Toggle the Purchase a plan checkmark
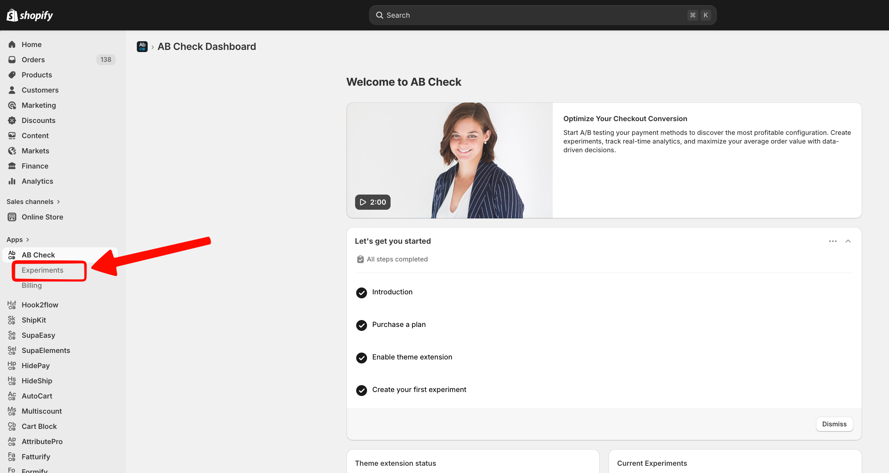This screenshot has width=889, height=473. [361, 325]
